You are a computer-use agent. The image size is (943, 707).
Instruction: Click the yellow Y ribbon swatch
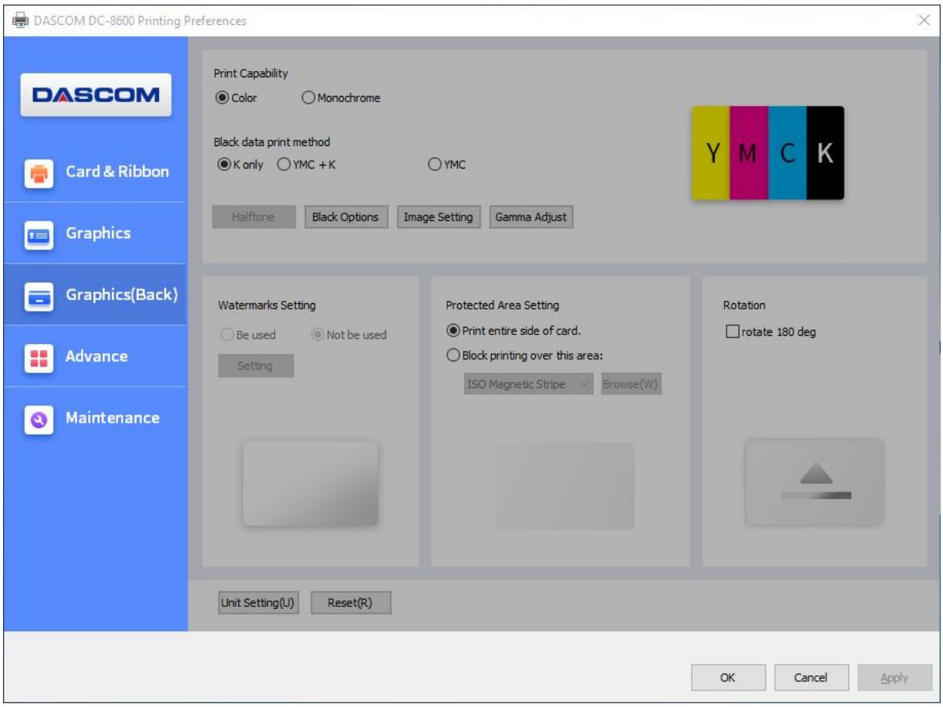711,153
